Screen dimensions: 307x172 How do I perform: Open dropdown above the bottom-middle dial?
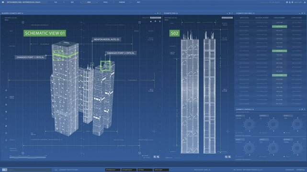(x=264, y=140)
